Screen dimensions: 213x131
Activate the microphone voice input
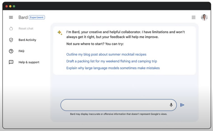point(171,105)
